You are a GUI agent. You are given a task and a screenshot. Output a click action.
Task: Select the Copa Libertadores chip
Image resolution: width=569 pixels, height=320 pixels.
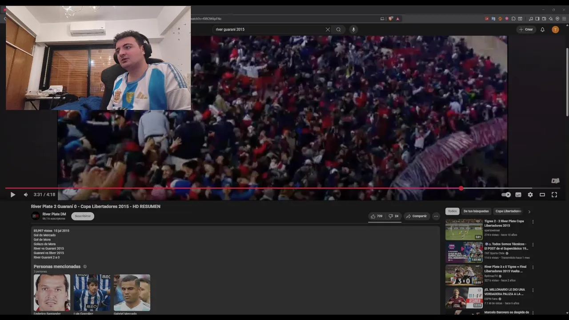tap(508, 211)
